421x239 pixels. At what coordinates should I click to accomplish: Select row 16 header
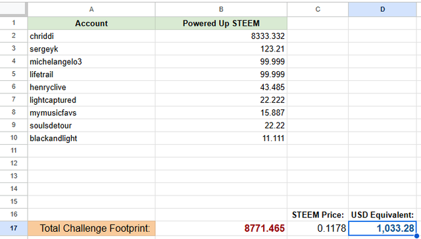(13, 215)
